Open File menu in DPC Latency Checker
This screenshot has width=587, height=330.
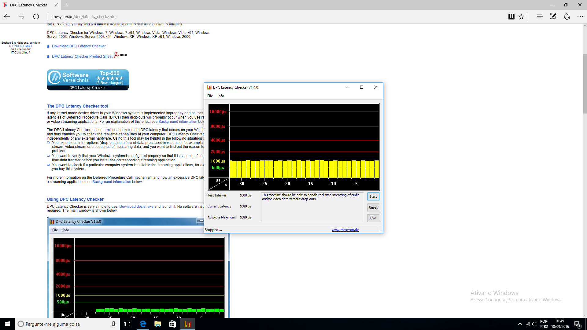pyautogui.click(x=210, y=96)
